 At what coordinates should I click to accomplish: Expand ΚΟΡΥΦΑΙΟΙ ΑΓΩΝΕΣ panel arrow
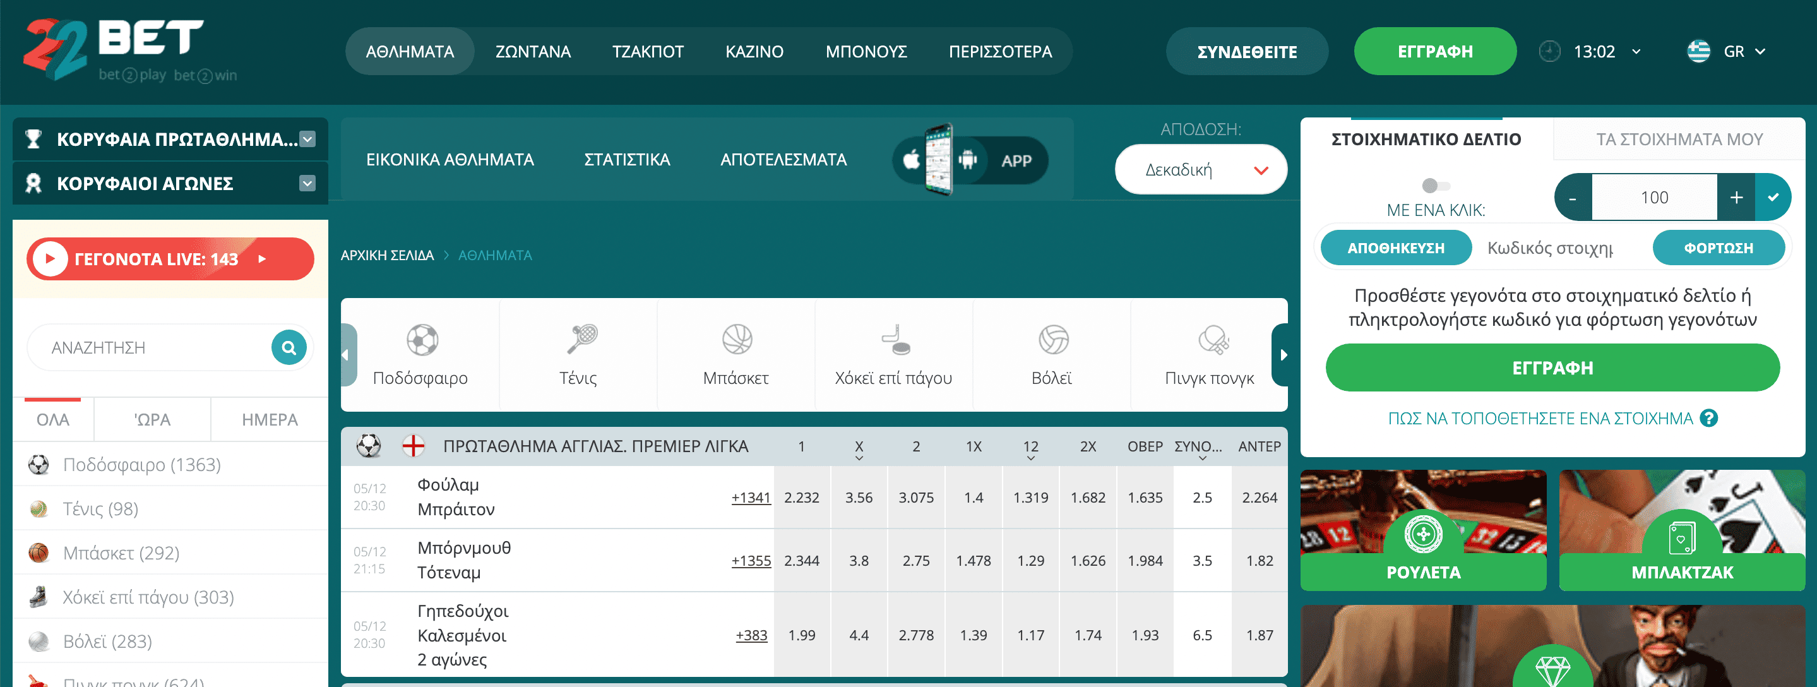pos(307,183)
